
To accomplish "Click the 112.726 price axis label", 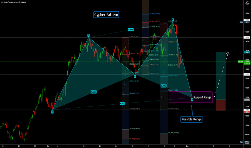I will click(247, 74).
